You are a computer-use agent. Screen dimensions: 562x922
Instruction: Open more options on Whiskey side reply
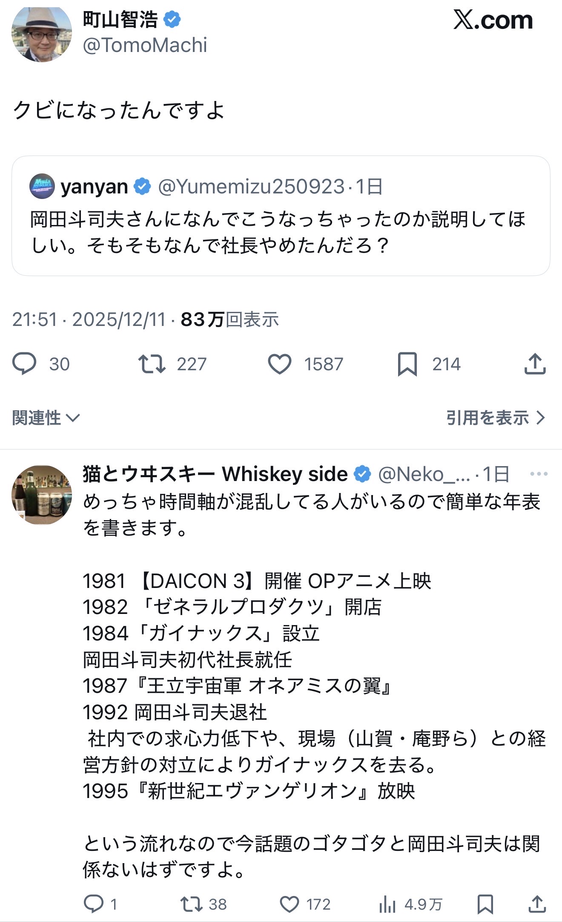pos(539,474)
